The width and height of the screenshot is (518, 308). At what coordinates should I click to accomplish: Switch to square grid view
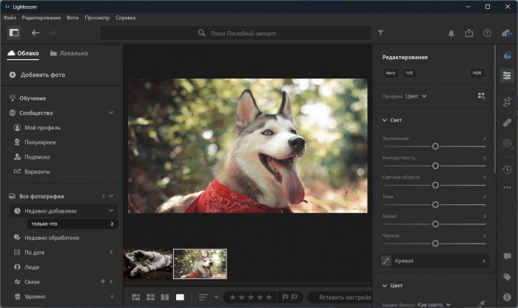[150, 297]
